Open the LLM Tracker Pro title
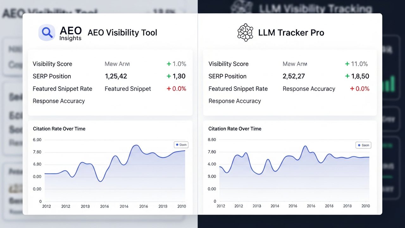Screen dimensions: 405x228 (x=291, y=33)
